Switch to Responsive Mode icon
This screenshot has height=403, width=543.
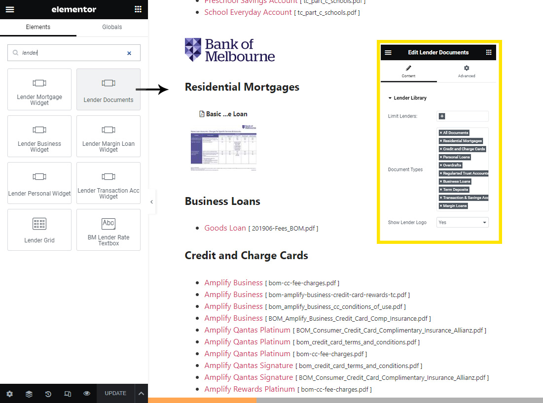pyautogui.click(x=68, y=394)
